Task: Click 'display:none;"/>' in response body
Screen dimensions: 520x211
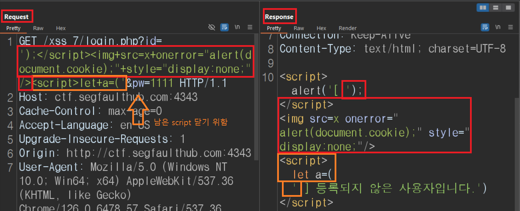Action: pos(327,147)
